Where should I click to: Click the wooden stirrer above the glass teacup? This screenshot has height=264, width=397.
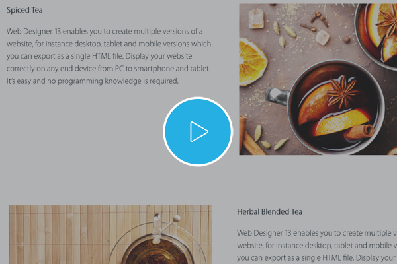tap(170, 224)
